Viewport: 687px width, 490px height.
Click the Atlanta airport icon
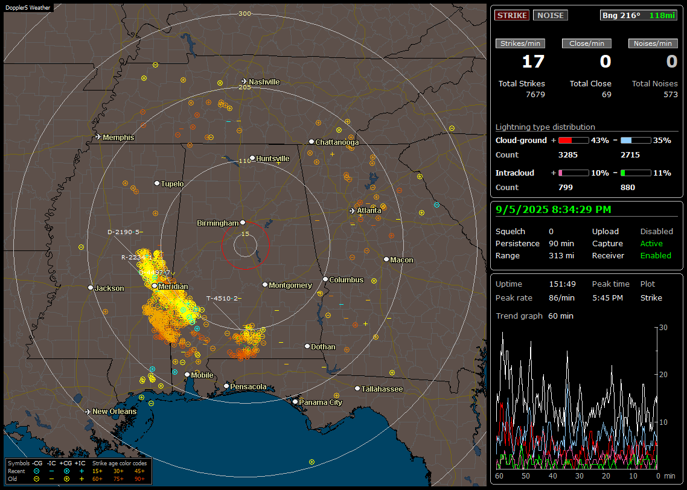[353, 211]
